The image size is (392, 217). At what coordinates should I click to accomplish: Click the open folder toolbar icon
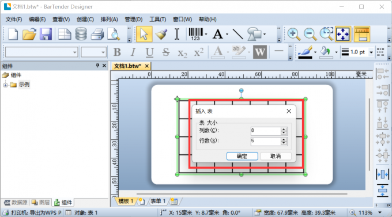click(x=29, y=34)
